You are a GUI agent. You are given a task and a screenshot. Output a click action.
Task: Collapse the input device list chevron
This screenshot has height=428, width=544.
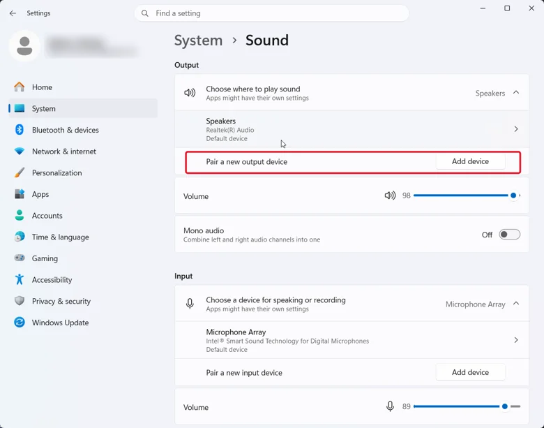tap(516, 303)
